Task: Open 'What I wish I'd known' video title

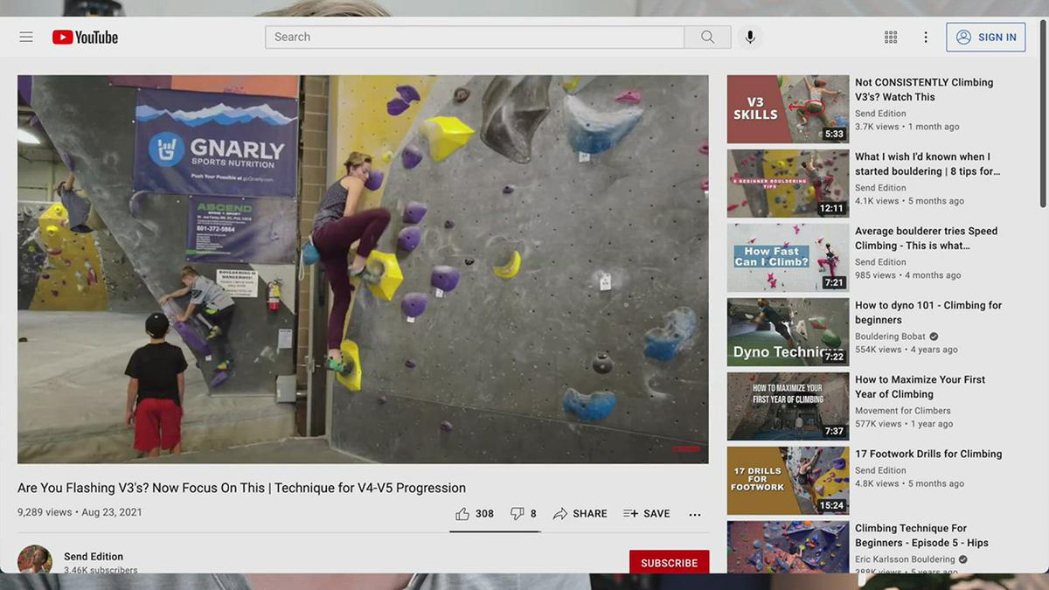Action: pyautogui.click(x=927, y=163)
